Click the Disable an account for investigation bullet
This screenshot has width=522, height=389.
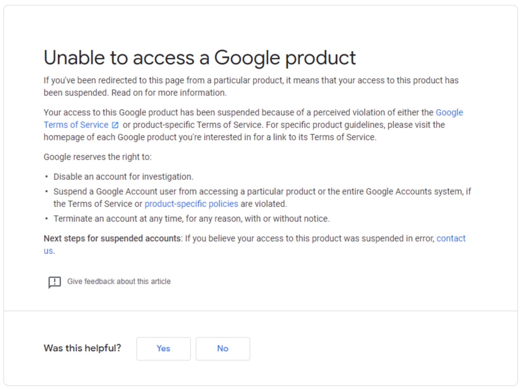pos(123,177)
